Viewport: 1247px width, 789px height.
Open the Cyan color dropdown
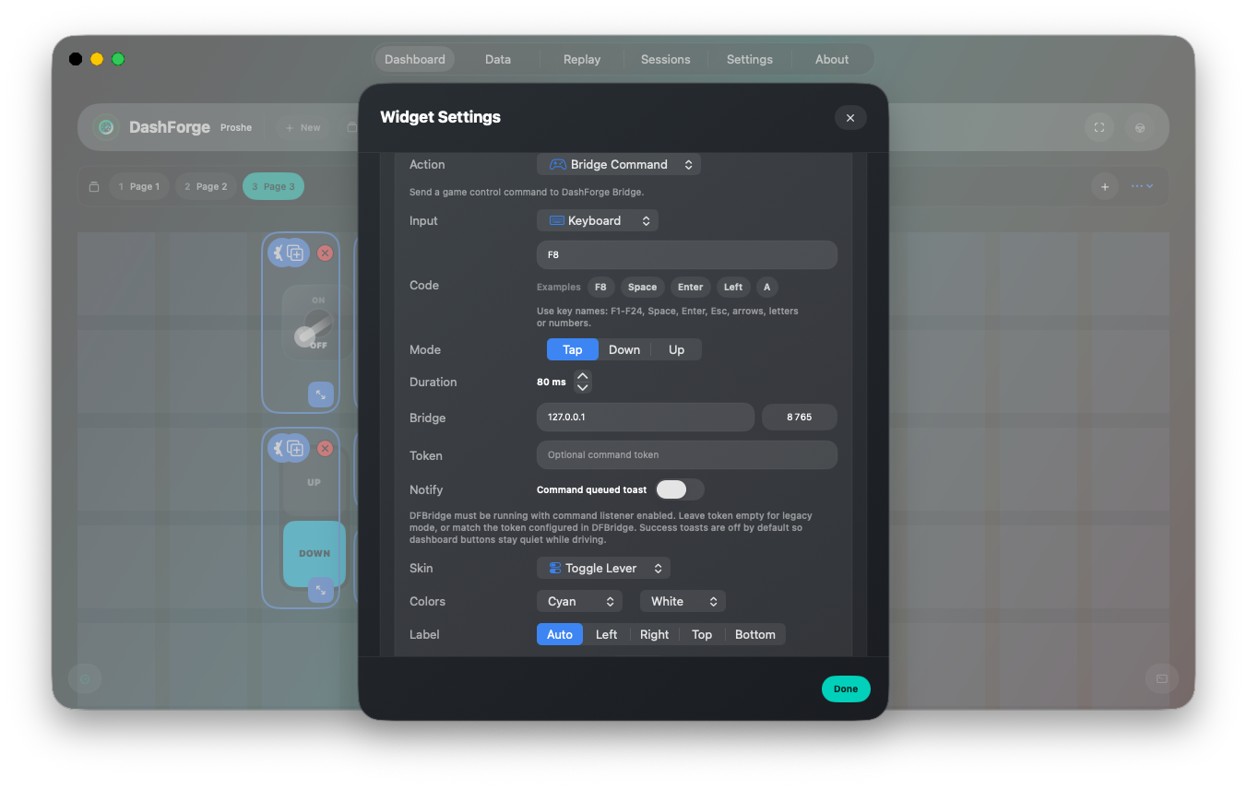click(x=579, y=601)
